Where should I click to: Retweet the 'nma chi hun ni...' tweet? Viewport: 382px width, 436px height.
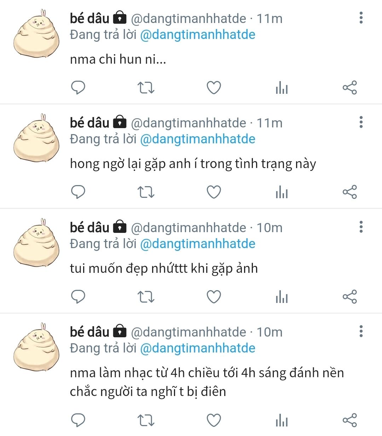click(x=146, y=87)
